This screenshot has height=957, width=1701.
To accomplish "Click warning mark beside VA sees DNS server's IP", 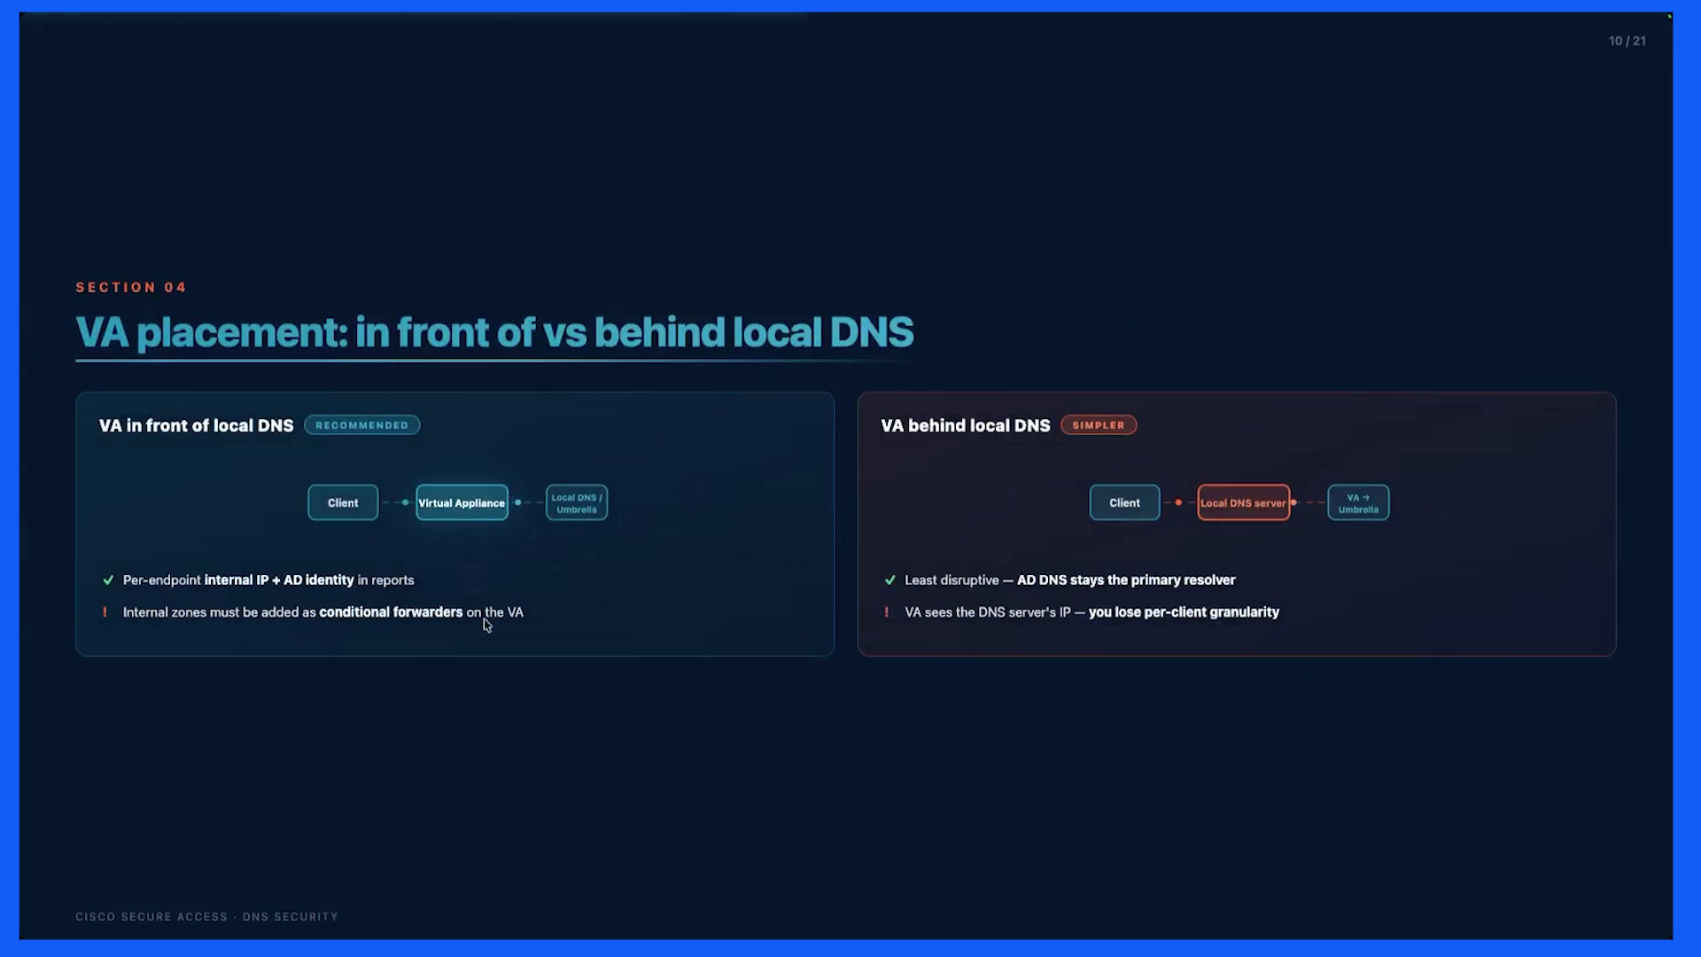I will (x=886, y=612).
